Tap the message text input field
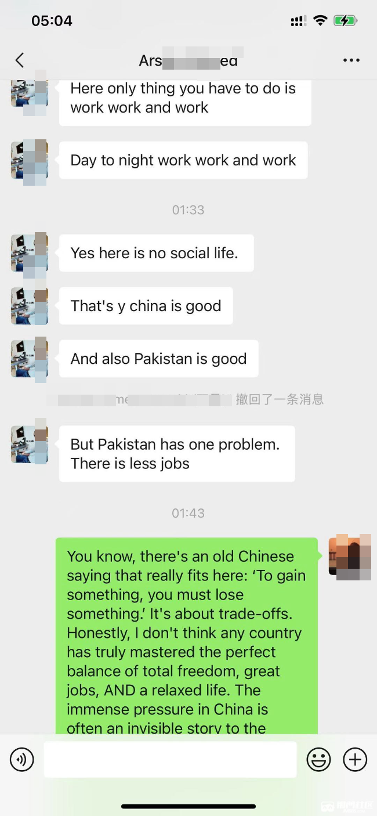 pos(170,759)
